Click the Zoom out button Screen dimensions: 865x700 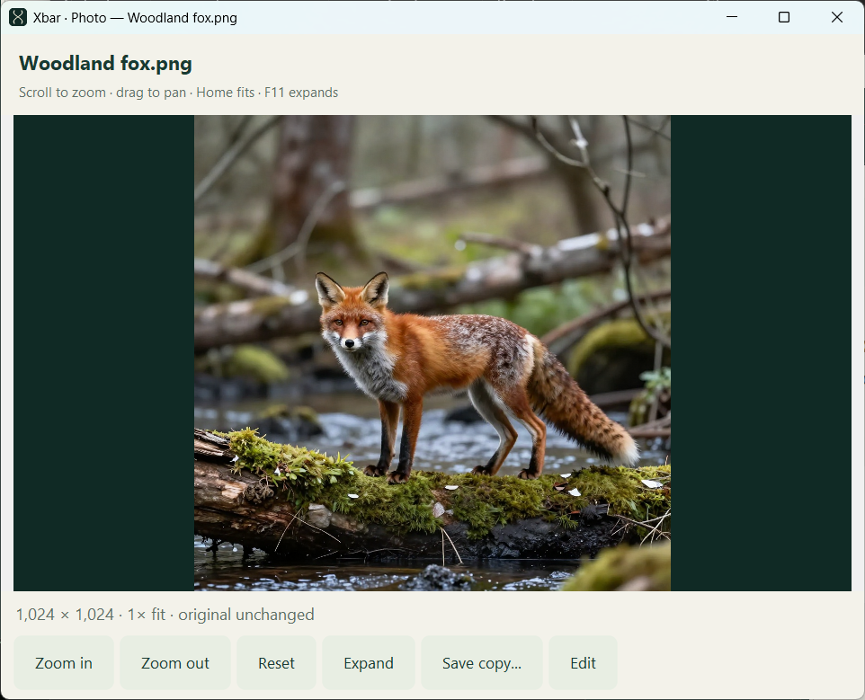pyautogui.click(x=174, y=662)
